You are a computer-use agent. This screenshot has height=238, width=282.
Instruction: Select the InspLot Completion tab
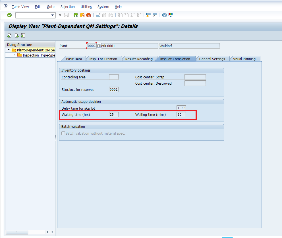coord(175,59)
